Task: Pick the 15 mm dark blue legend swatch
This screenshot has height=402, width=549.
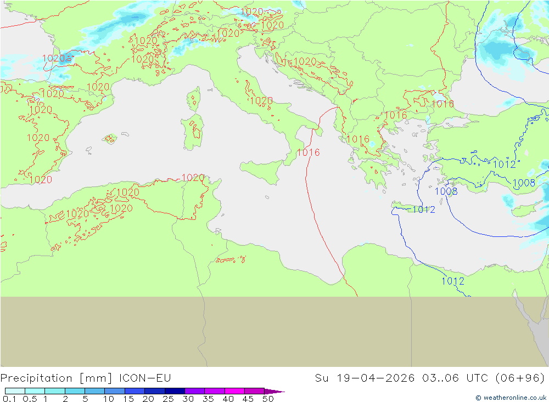Action: [135, 391]
